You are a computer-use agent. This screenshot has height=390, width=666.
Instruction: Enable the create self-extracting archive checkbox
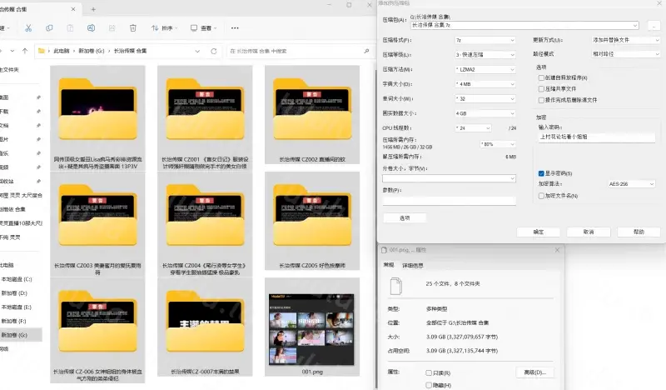(541, 77)
